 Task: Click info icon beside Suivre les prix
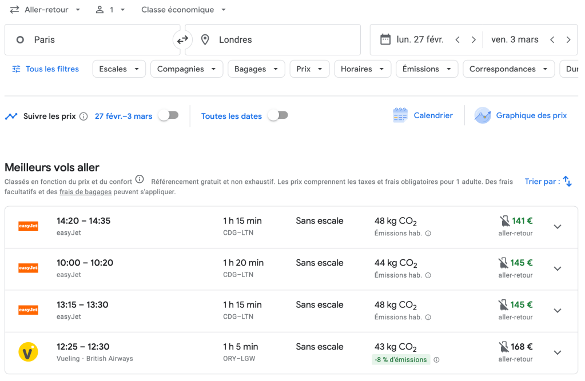point(83,117)
